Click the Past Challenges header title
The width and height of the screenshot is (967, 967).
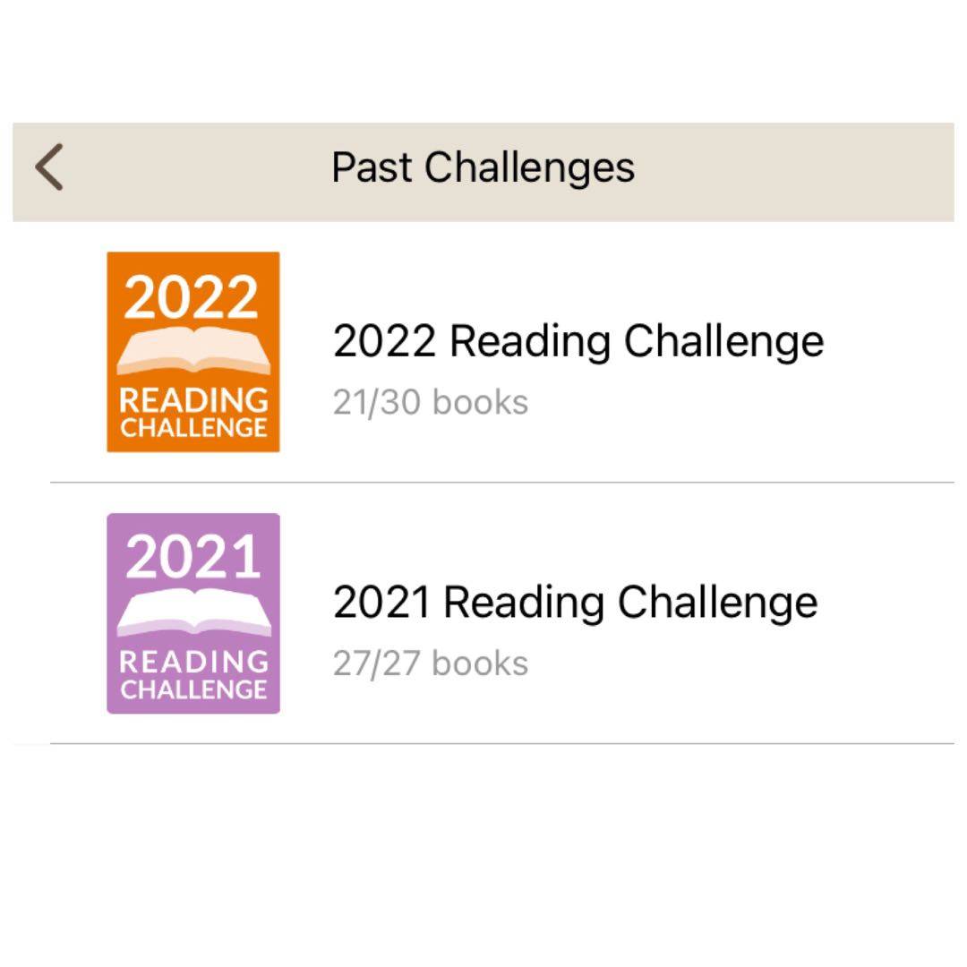pyautogui.click(x=483, y=167)
